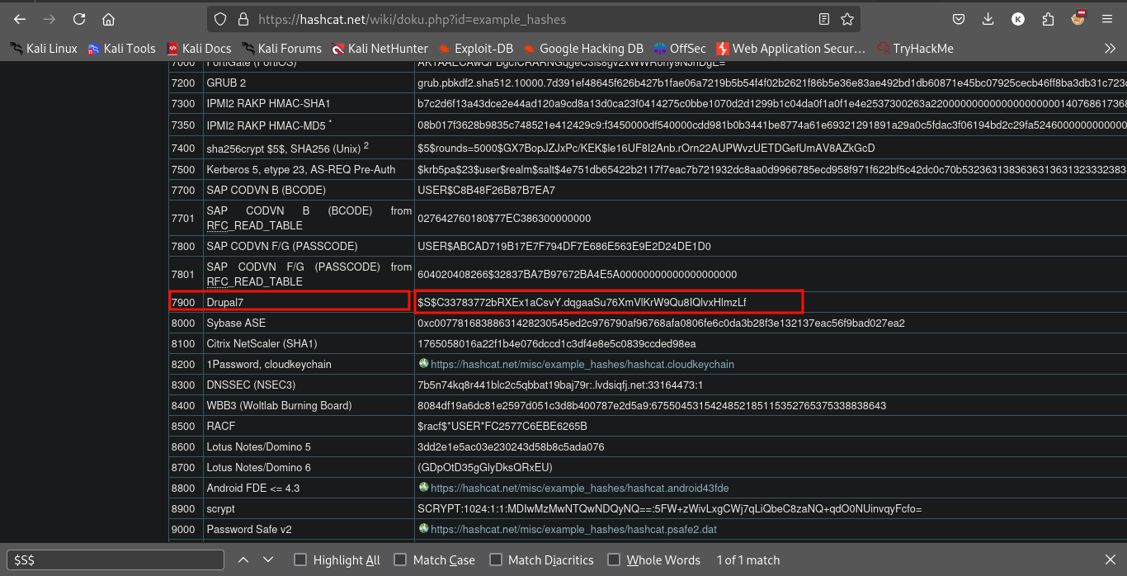Toggle the Match Case checkbox
1127x576 pixels.
click(x=400, y=559)
